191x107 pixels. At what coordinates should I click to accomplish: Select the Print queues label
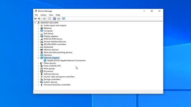click(49, 69)
